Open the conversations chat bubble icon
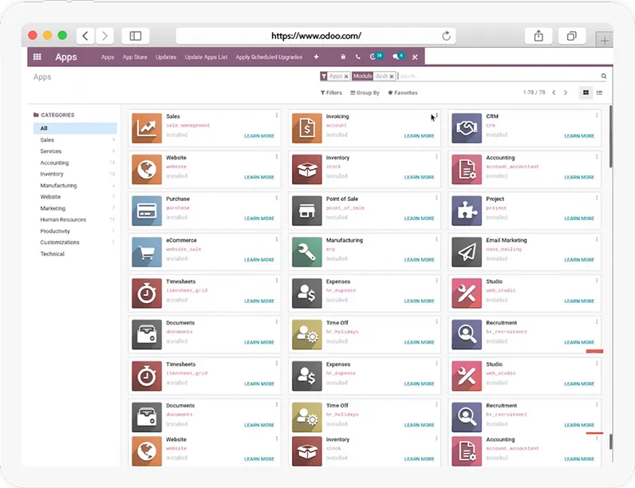 point(398,57)
